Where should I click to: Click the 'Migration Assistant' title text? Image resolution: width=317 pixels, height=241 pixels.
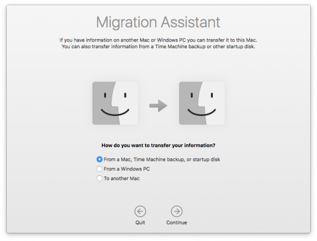pyautogui.click(x=158, y=23)
